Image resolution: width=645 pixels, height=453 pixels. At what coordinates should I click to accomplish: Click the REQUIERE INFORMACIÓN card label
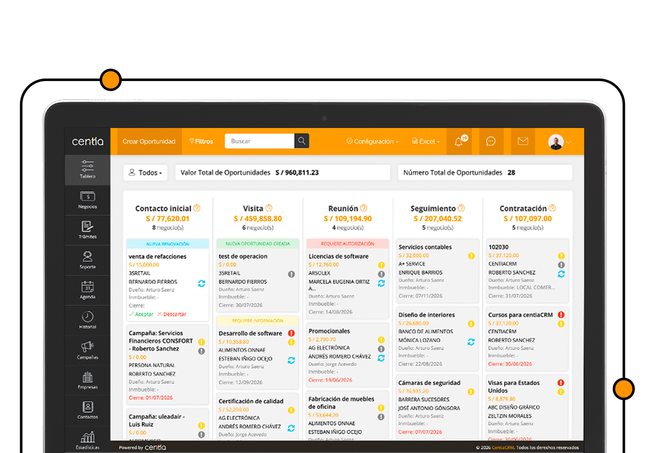[257, 321]
